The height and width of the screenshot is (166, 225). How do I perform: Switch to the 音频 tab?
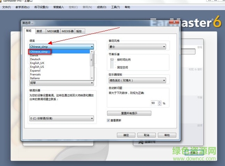coord(41,31)
